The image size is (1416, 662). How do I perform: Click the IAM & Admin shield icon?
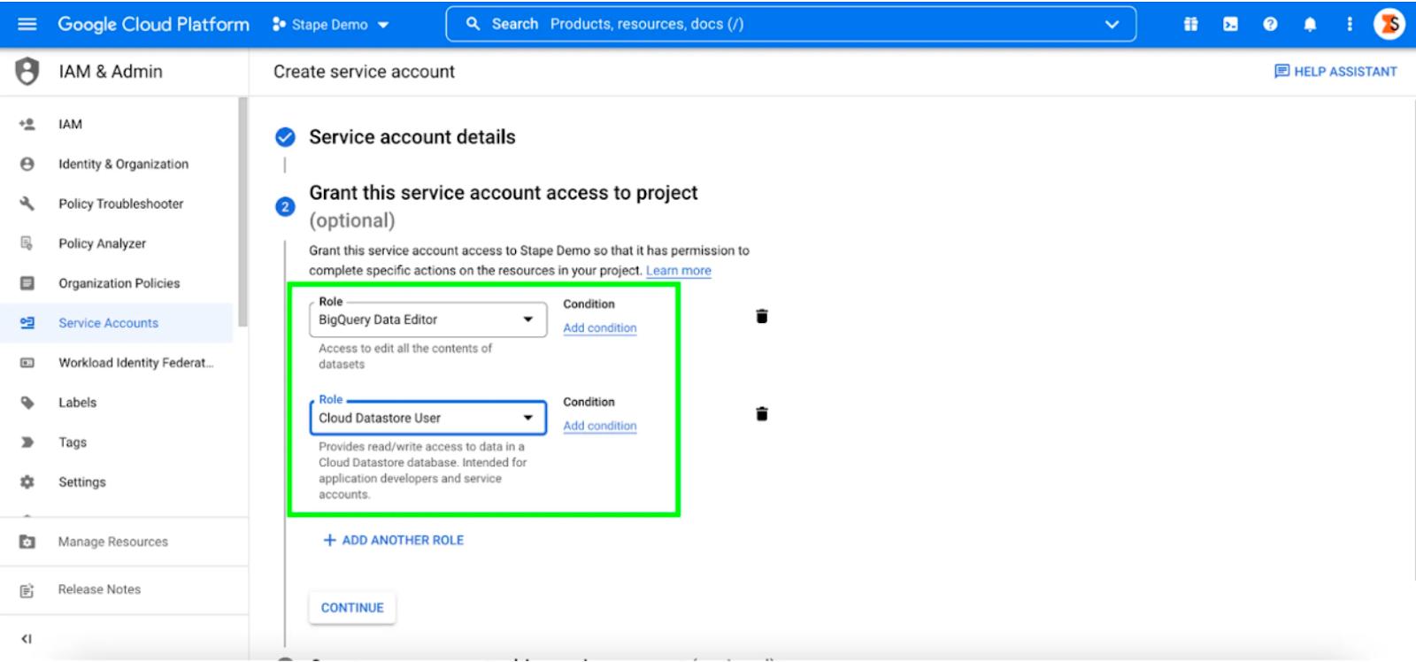27,72
